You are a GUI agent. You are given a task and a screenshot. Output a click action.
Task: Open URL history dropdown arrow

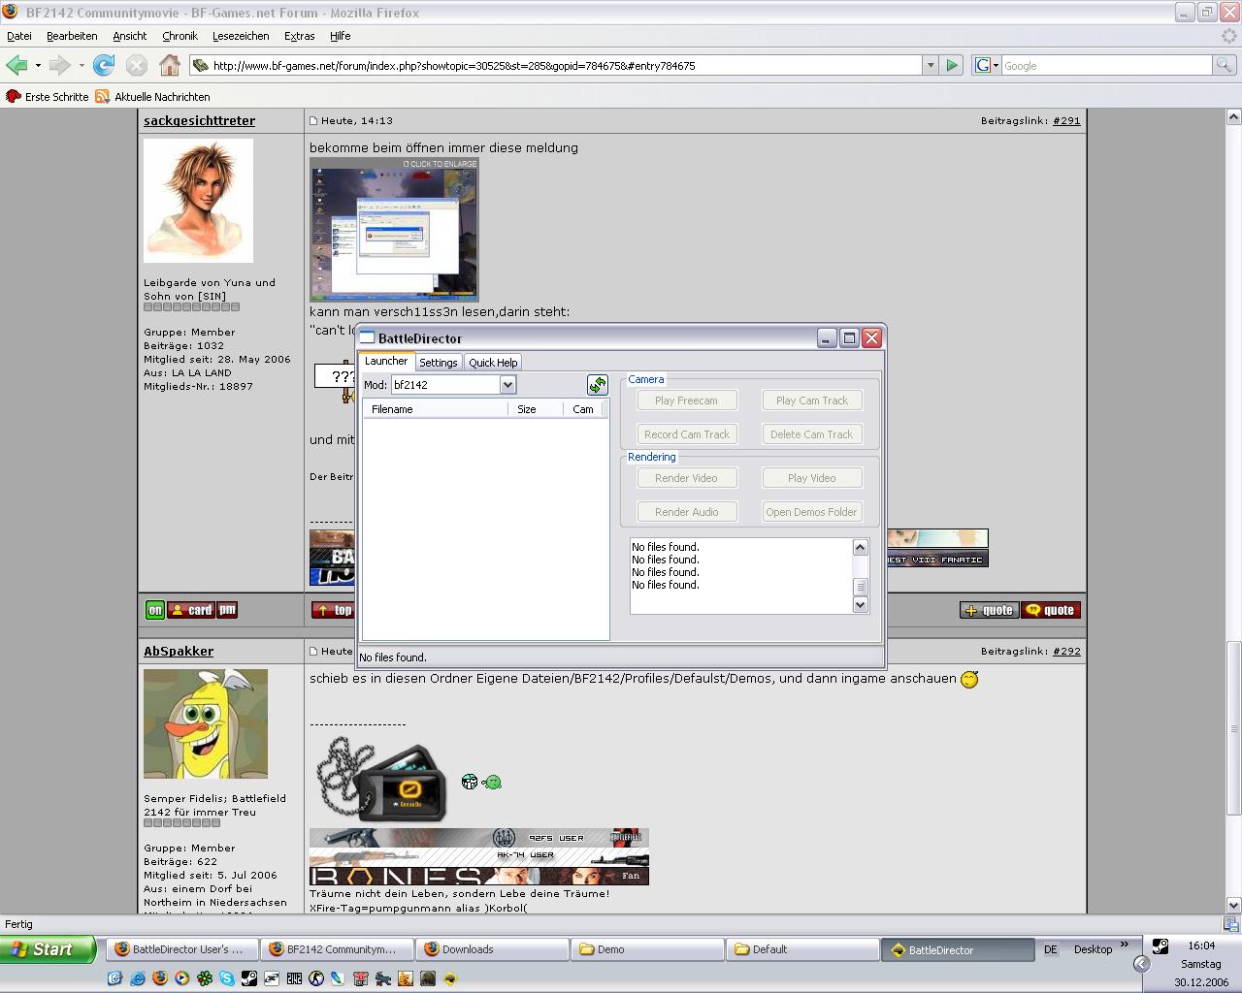[930, 65]
